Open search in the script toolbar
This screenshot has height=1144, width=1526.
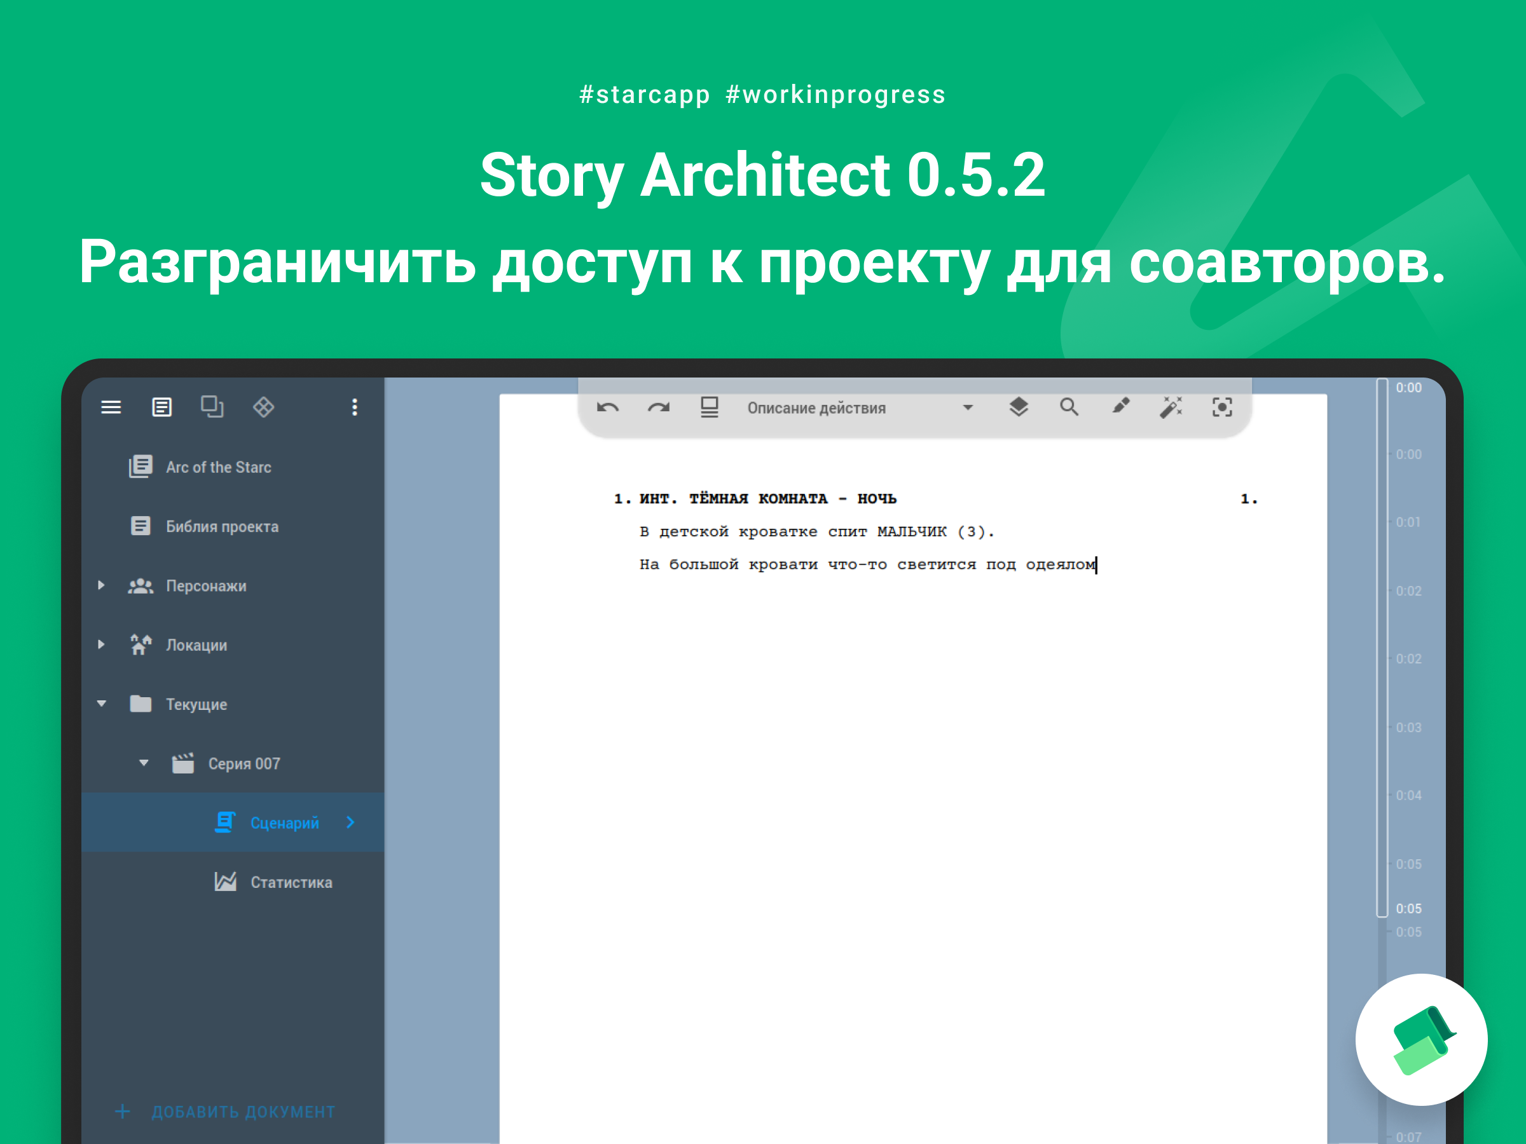pyautogui.click(x=1069, y=407)
